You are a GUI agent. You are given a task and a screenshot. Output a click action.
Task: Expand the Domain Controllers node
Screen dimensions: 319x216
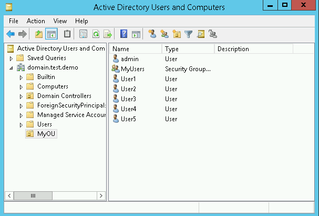(x=21, y=96)
